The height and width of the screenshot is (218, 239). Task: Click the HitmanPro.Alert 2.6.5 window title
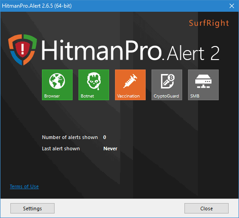pyautogui.click(x=37, y=6)
